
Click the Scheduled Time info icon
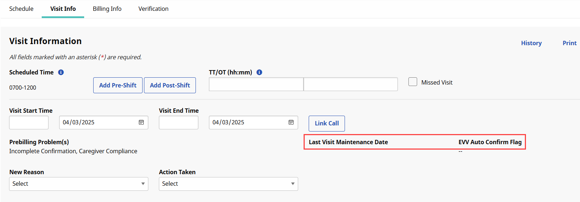tap(61, 72)
